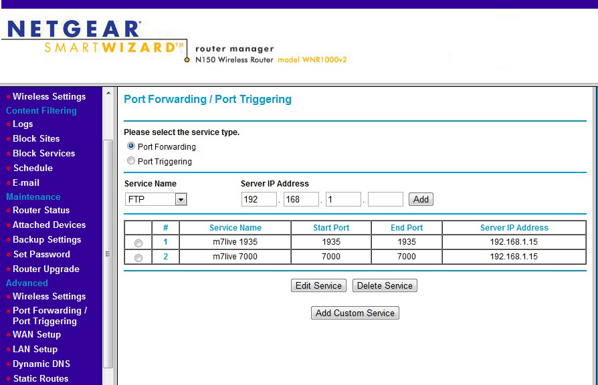Viewport: 598px width, 385px height.
Task: Click the Service Name column header
Action: 235,227
